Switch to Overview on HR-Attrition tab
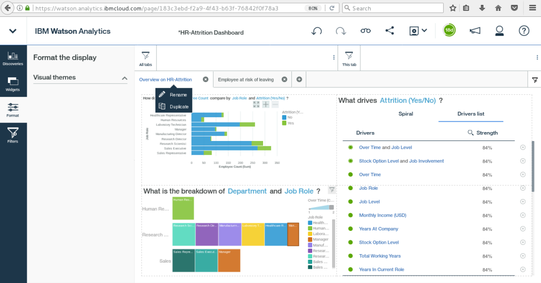This screenshot has height=283, width=541. pos(166,79)
